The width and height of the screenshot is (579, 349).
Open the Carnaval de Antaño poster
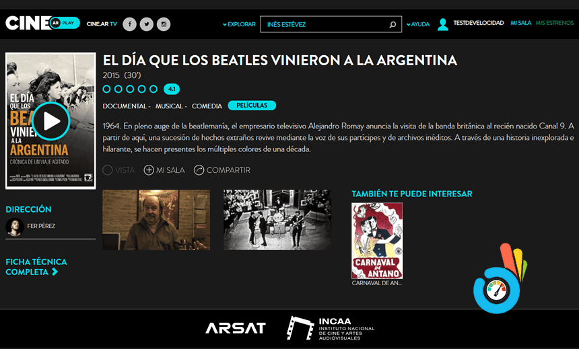377,241
